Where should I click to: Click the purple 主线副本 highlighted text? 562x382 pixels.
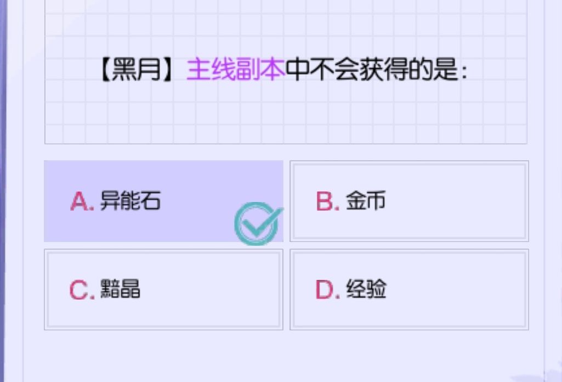tap(236, 71)
